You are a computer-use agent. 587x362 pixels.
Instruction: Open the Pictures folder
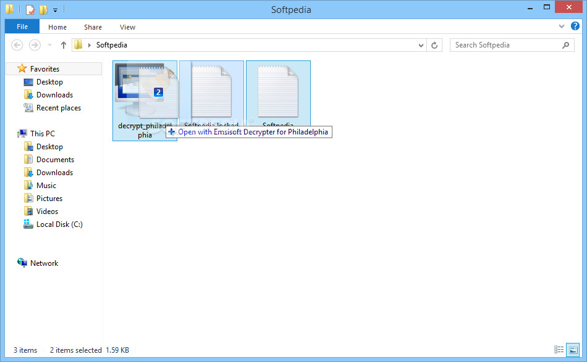pos(49,199)
